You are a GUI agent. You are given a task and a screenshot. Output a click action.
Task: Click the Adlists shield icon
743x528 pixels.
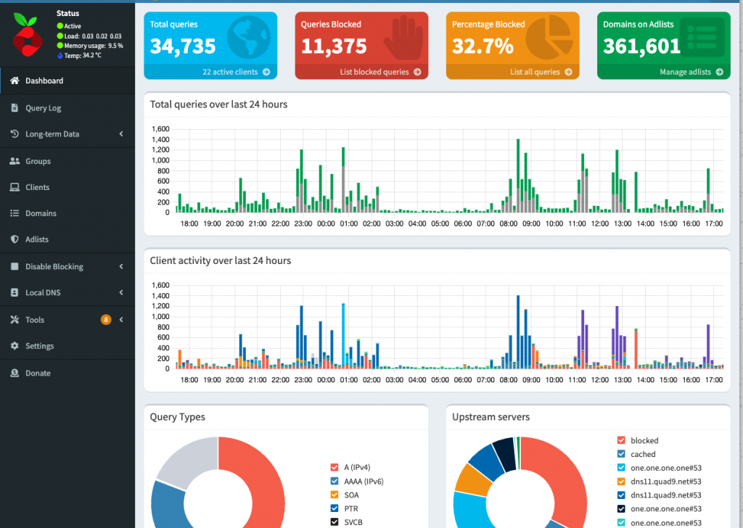pos(15,239)
